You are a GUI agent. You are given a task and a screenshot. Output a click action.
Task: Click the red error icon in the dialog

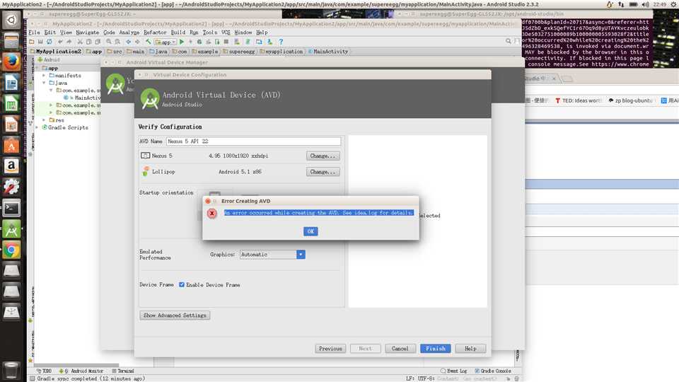(x=211, y=213)
